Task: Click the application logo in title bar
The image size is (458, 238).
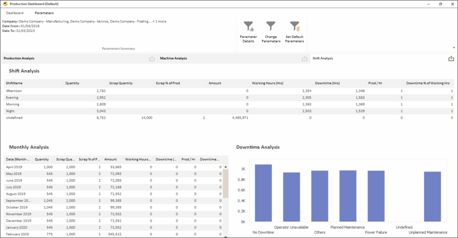Action: tap(5, 4)
